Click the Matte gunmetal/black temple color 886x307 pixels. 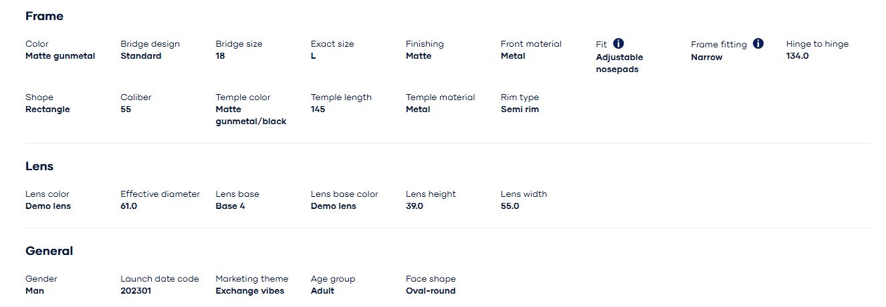pyautogui.click(x=251, y=115)
